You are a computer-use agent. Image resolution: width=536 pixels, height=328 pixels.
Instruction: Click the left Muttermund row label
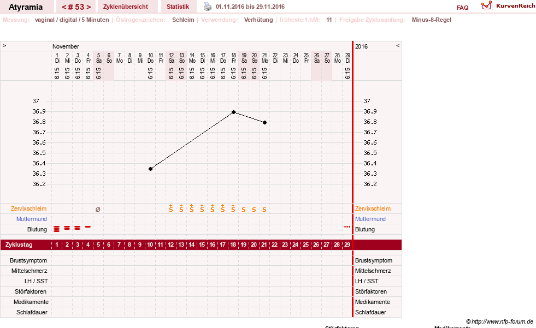[32, 219]
